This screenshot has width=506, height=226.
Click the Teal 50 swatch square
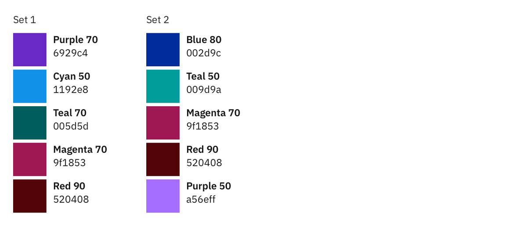(x=163, y=86)
